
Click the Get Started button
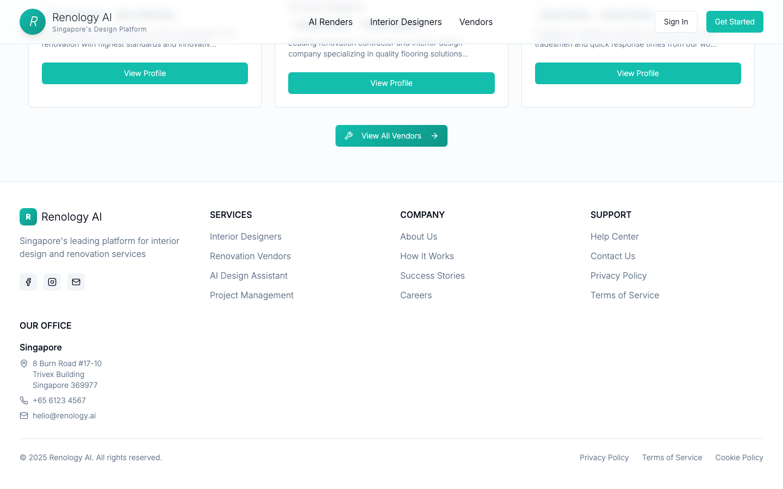(735, 22)
